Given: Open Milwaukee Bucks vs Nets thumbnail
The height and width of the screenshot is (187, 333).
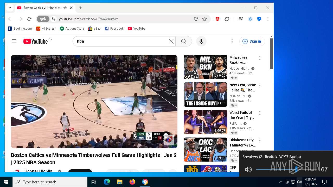Looking at the screenshot, I should click(206, 67).
